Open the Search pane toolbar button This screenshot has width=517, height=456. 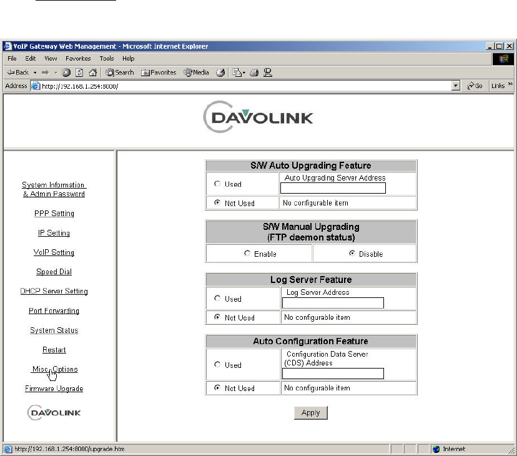click(x=120, y=72)
